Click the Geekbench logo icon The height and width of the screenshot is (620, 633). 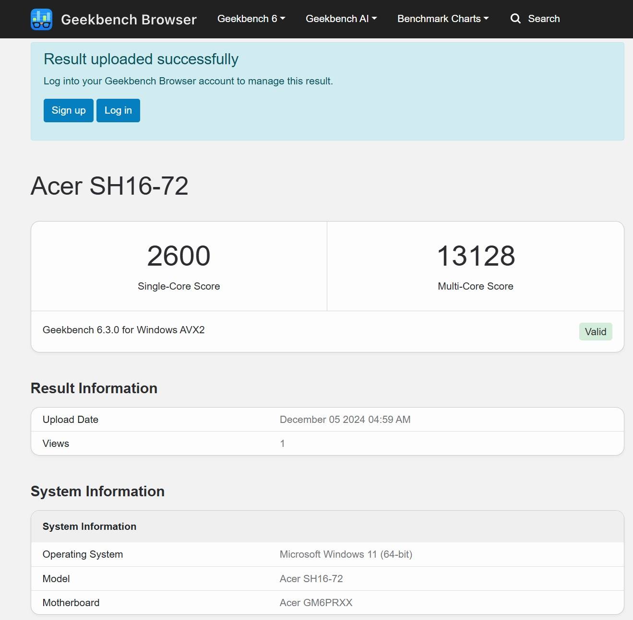pos(41,19)
